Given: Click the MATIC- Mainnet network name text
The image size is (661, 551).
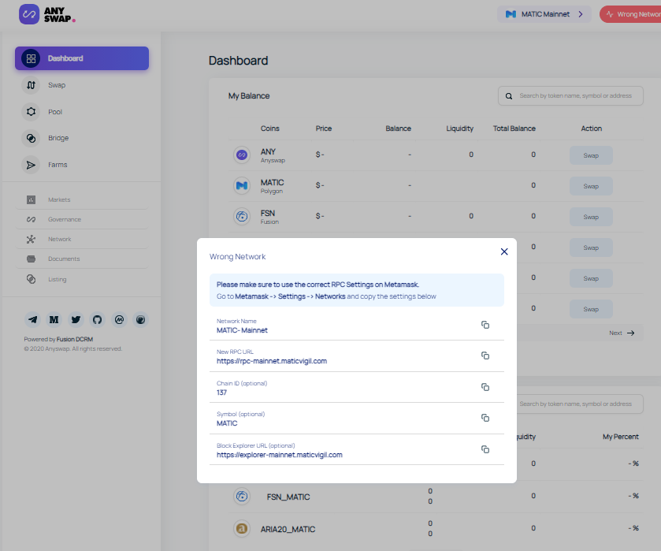Looking at the screenshot, I should pyautogui.click(x=242, y=330).
